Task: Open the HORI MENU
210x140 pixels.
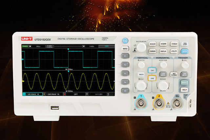Action: click(x=163, y=75)
